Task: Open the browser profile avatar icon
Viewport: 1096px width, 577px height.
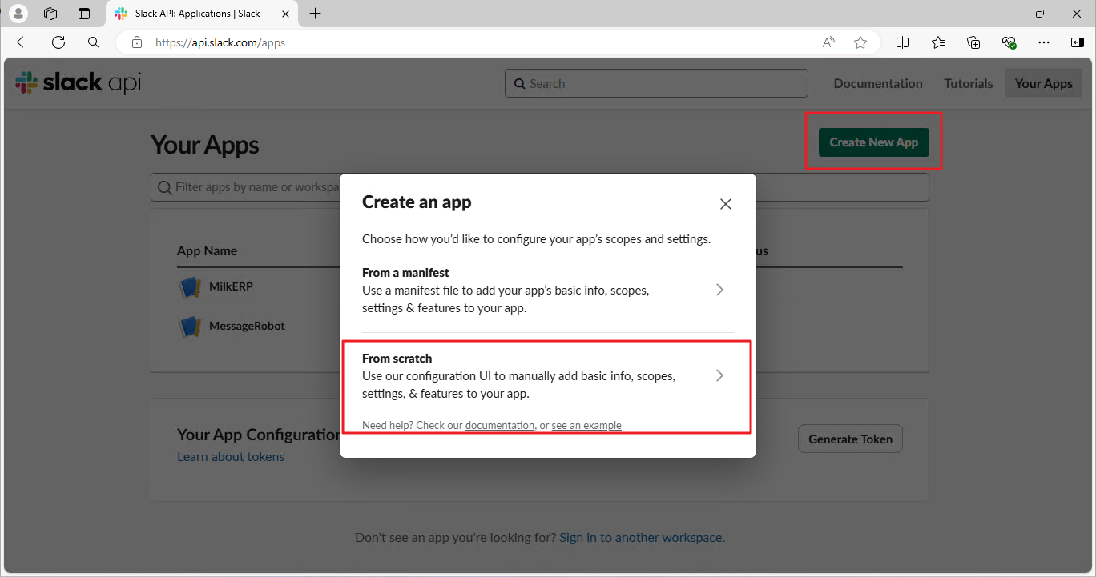Action: [x=18, y=14]
